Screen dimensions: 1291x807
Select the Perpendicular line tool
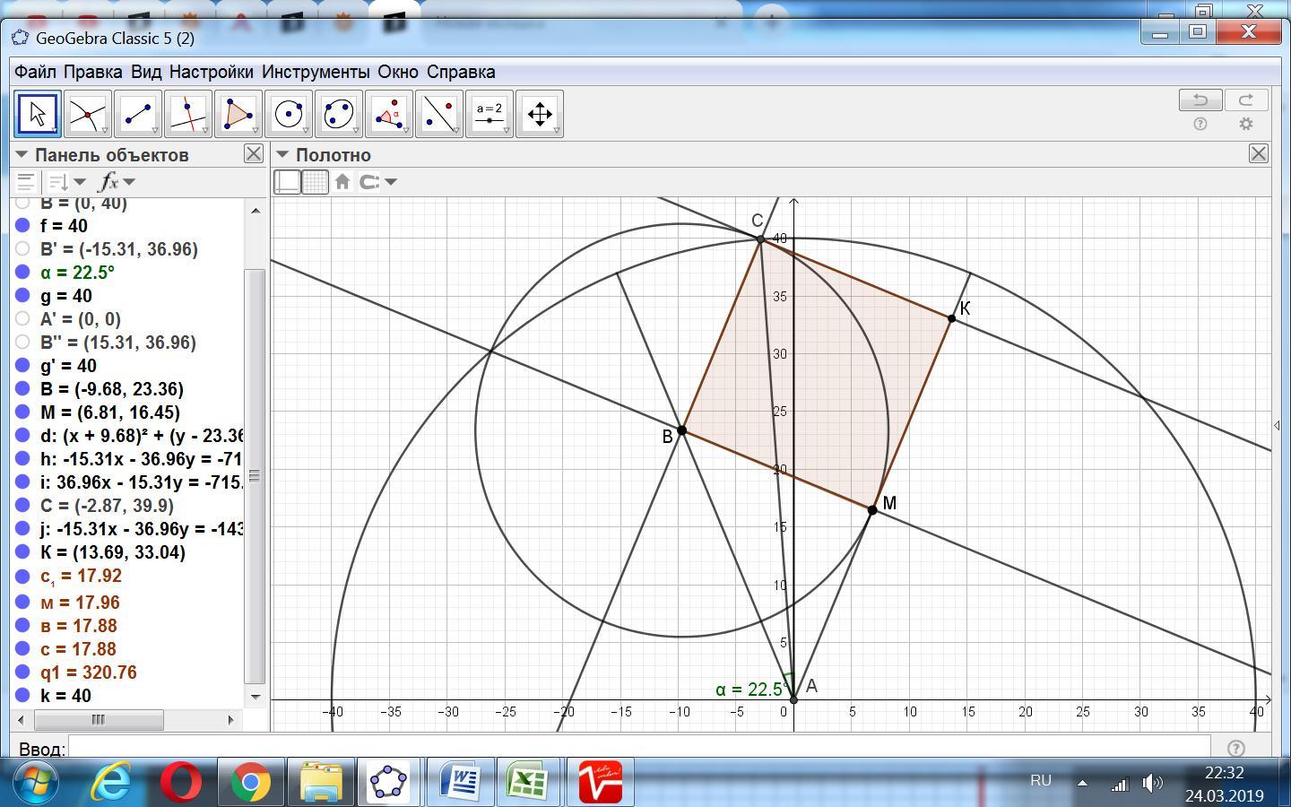coord(188,114)
